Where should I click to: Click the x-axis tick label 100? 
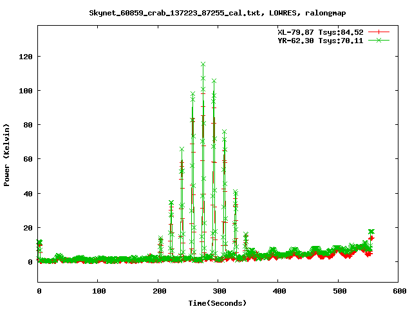[x=99, y=291]
